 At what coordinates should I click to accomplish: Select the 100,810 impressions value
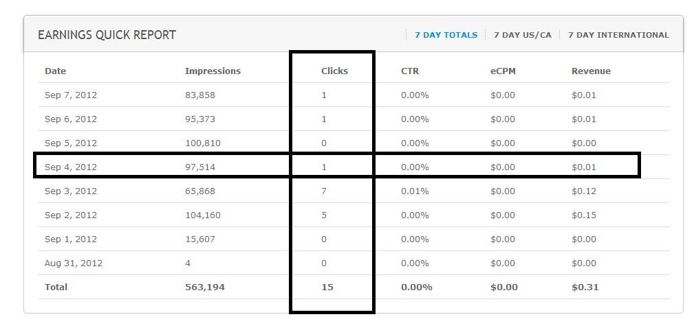202,143
